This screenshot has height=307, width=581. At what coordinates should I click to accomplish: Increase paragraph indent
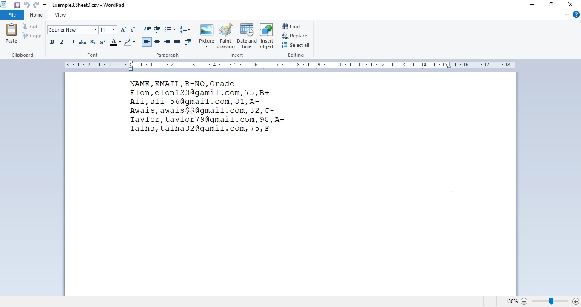click(157, 30)
